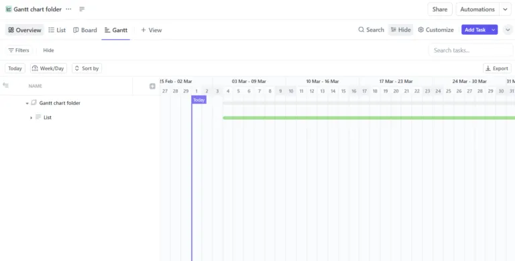Collapse the toolbar with the round chevron

(x=508, y=30)
